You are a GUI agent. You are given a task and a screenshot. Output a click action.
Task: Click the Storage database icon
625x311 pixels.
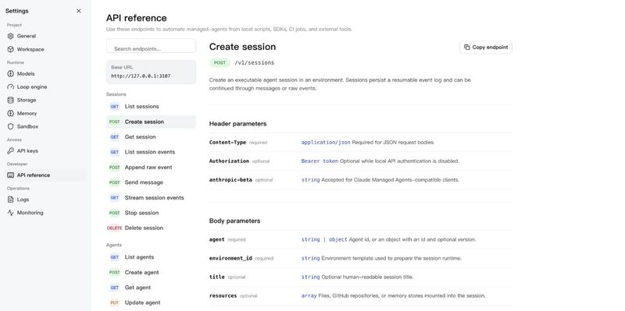pos(10,101)
